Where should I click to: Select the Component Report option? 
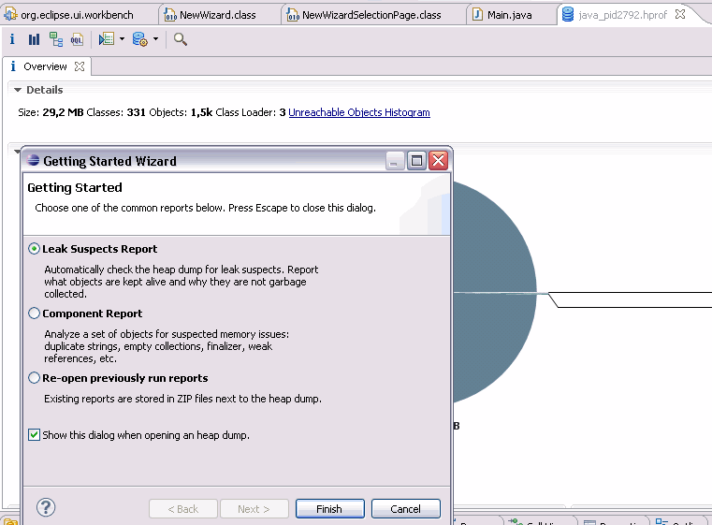tap(34, 314)
